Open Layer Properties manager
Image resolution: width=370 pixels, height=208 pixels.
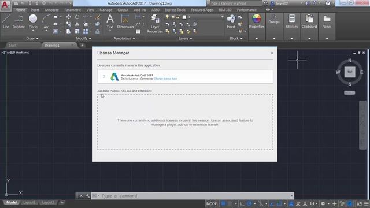[155, 24]
